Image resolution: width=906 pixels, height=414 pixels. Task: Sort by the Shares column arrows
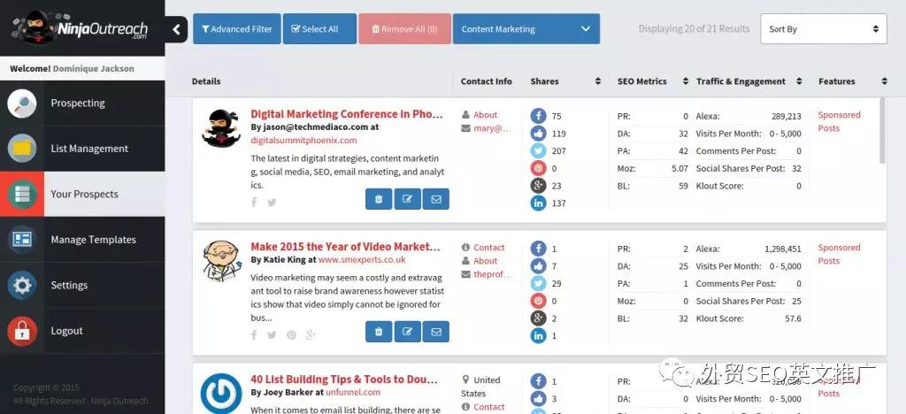pos(599,81)
